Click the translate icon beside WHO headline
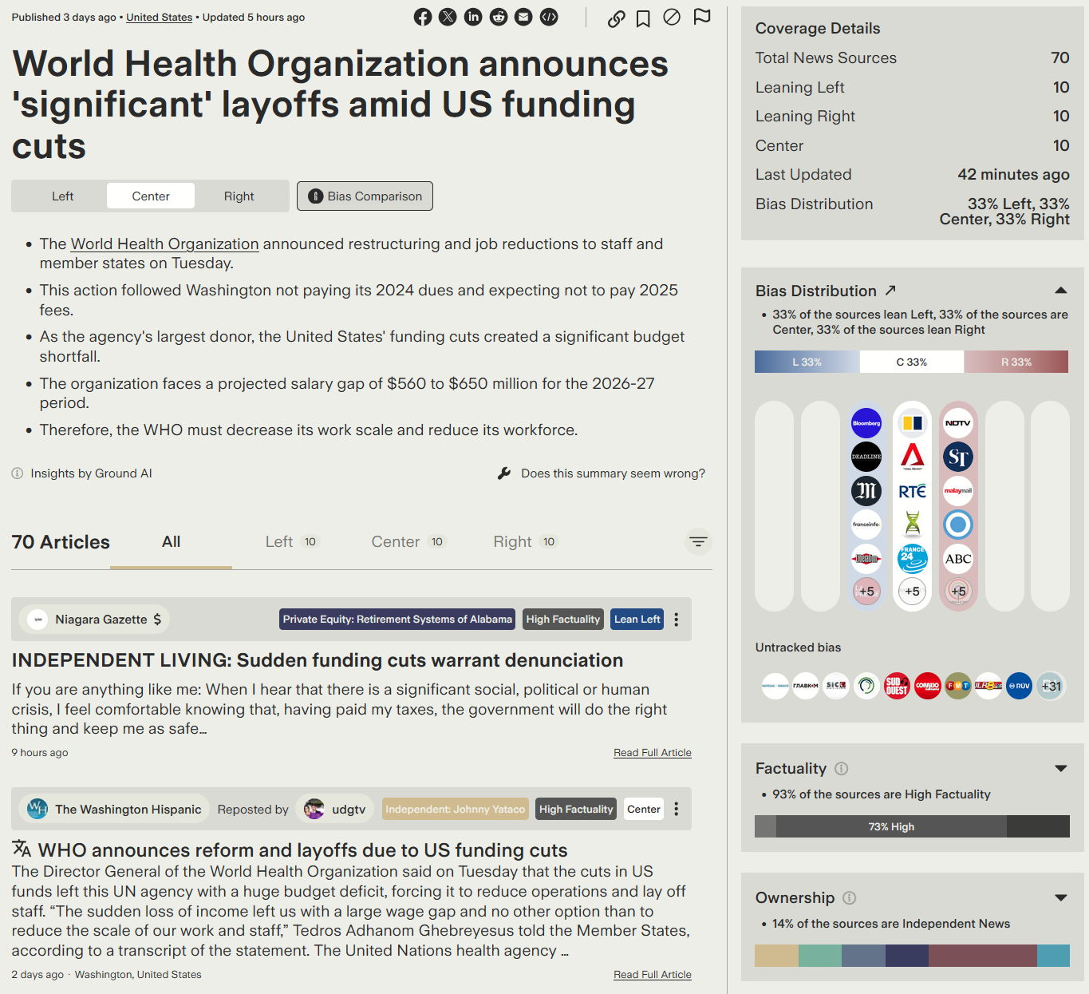The width and height of the screenshot is (1089, 994). click(22, 848)
